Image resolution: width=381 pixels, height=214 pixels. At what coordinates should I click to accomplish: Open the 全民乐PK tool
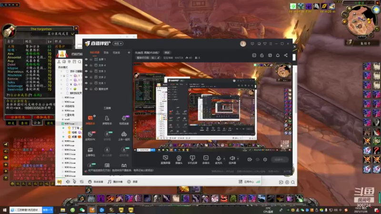tap(90, 136)
